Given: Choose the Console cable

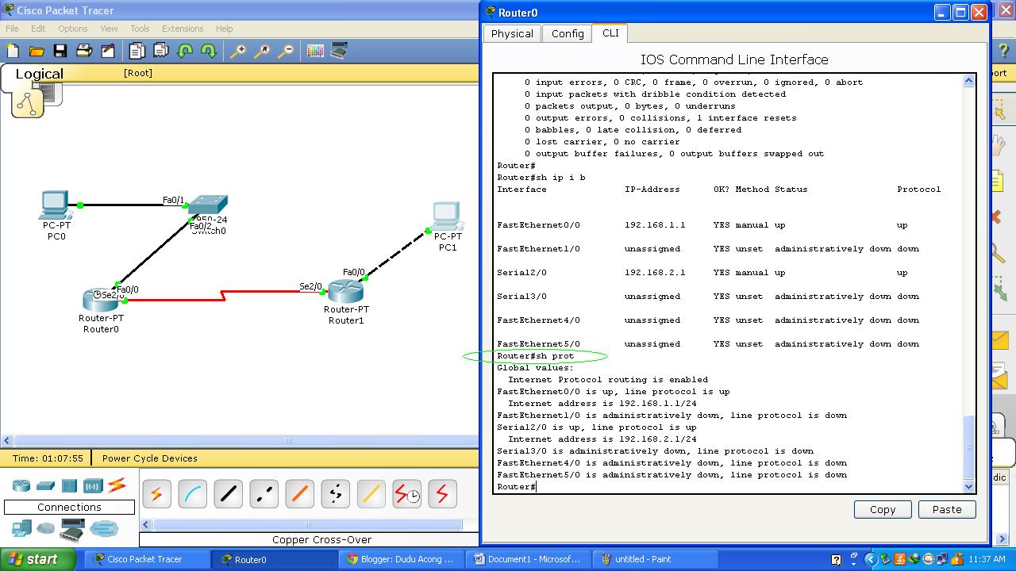Looking at the screenshot, I should (192, 494).
